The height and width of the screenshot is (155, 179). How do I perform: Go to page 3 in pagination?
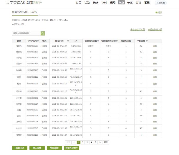(87, 142)
